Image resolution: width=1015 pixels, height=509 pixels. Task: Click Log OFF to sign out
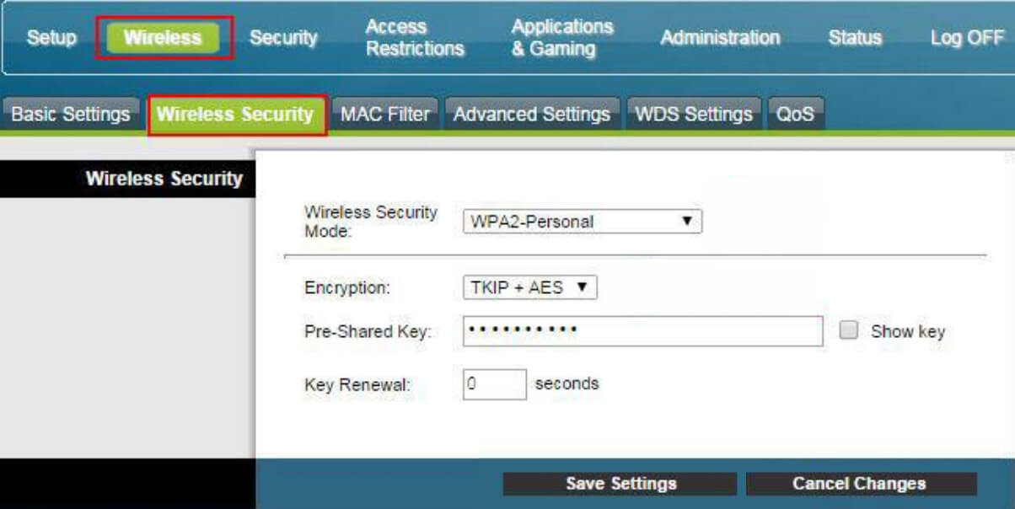tap(967, 38)
